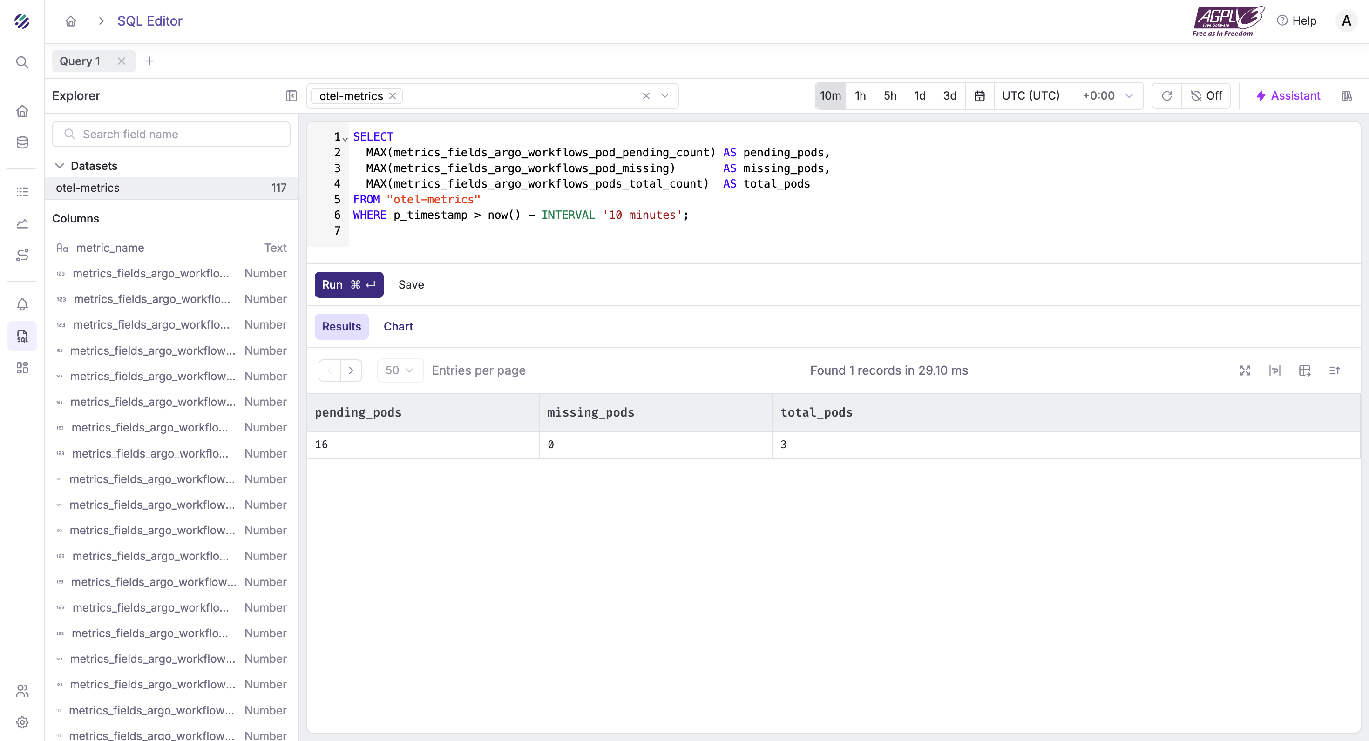The image size is (1369, 741).
Task: Collapse the Datasets section chevron
Action: [x=60, y=166]
